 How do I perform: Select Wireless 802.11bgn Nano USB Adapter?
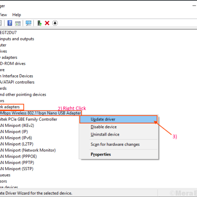41,113
